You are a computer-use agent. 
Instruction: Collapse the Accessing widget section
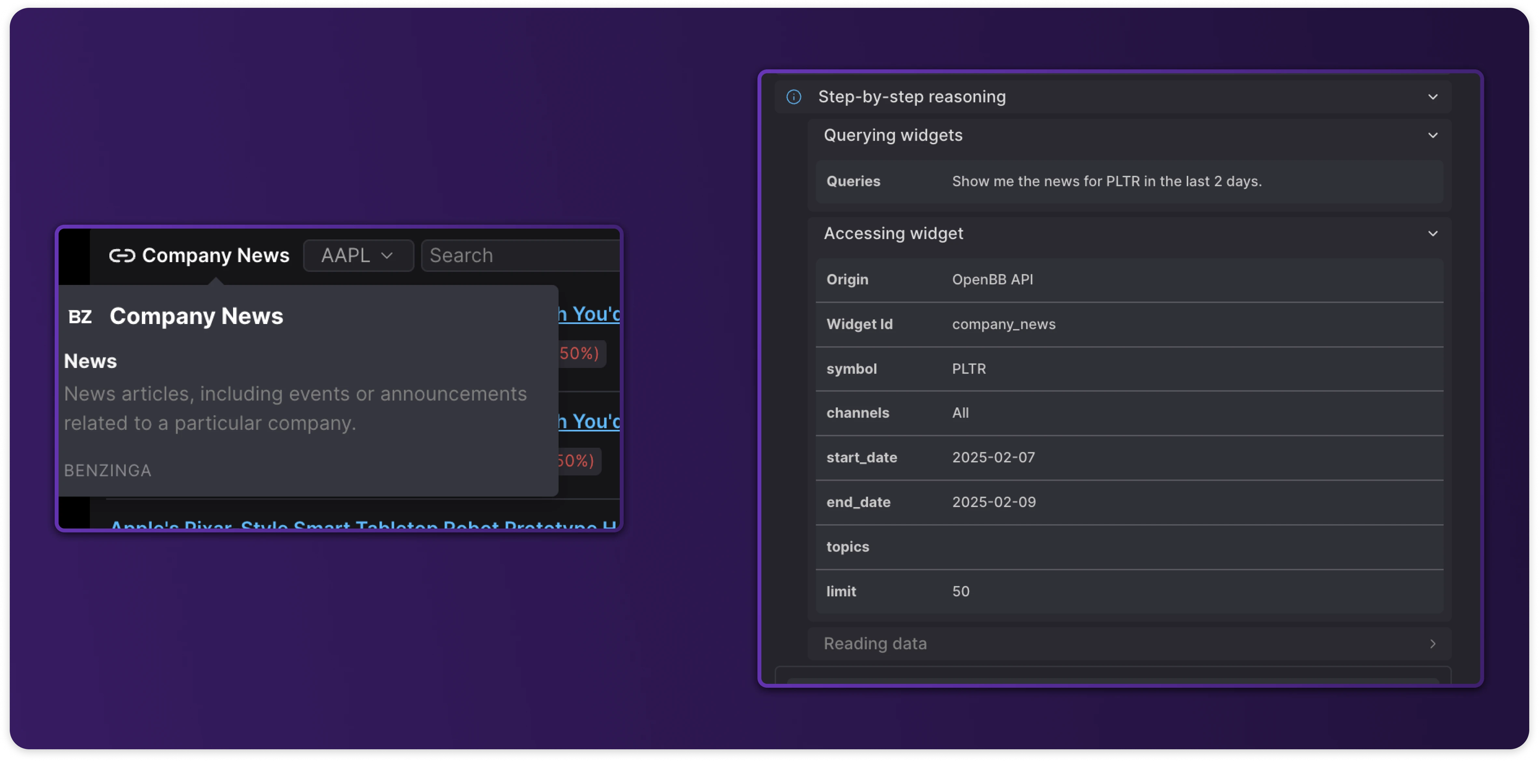(1433, 234)
